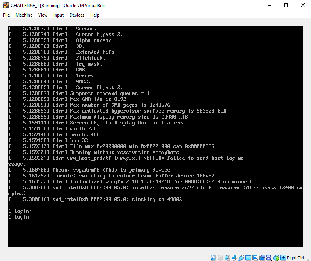
Task: Select the Devices menu
Action: click(77, 15)
